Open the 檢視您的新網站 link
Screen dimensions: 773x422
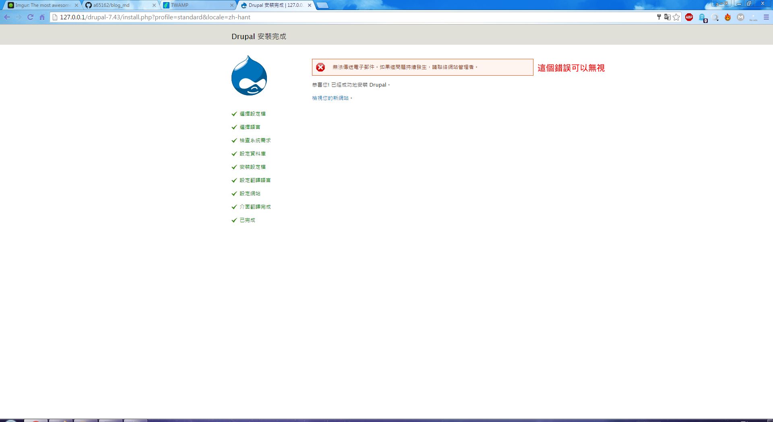pyautogui.click(x=330, y=98)
